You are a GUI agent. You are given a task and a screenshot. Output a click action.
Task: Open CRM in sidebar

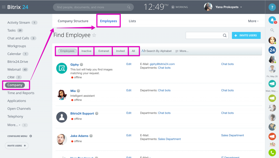click(x=11, y=77)
